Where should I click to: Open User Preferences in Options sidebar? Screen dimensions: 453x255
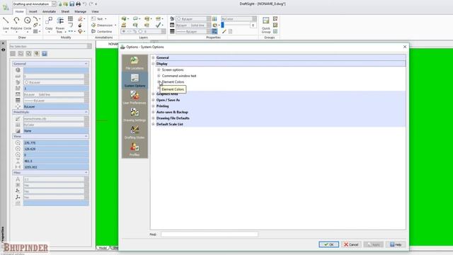134,98
